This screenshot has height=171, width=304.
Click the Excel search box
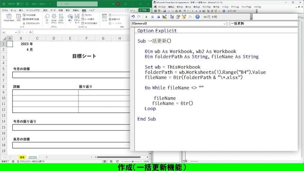77,4
